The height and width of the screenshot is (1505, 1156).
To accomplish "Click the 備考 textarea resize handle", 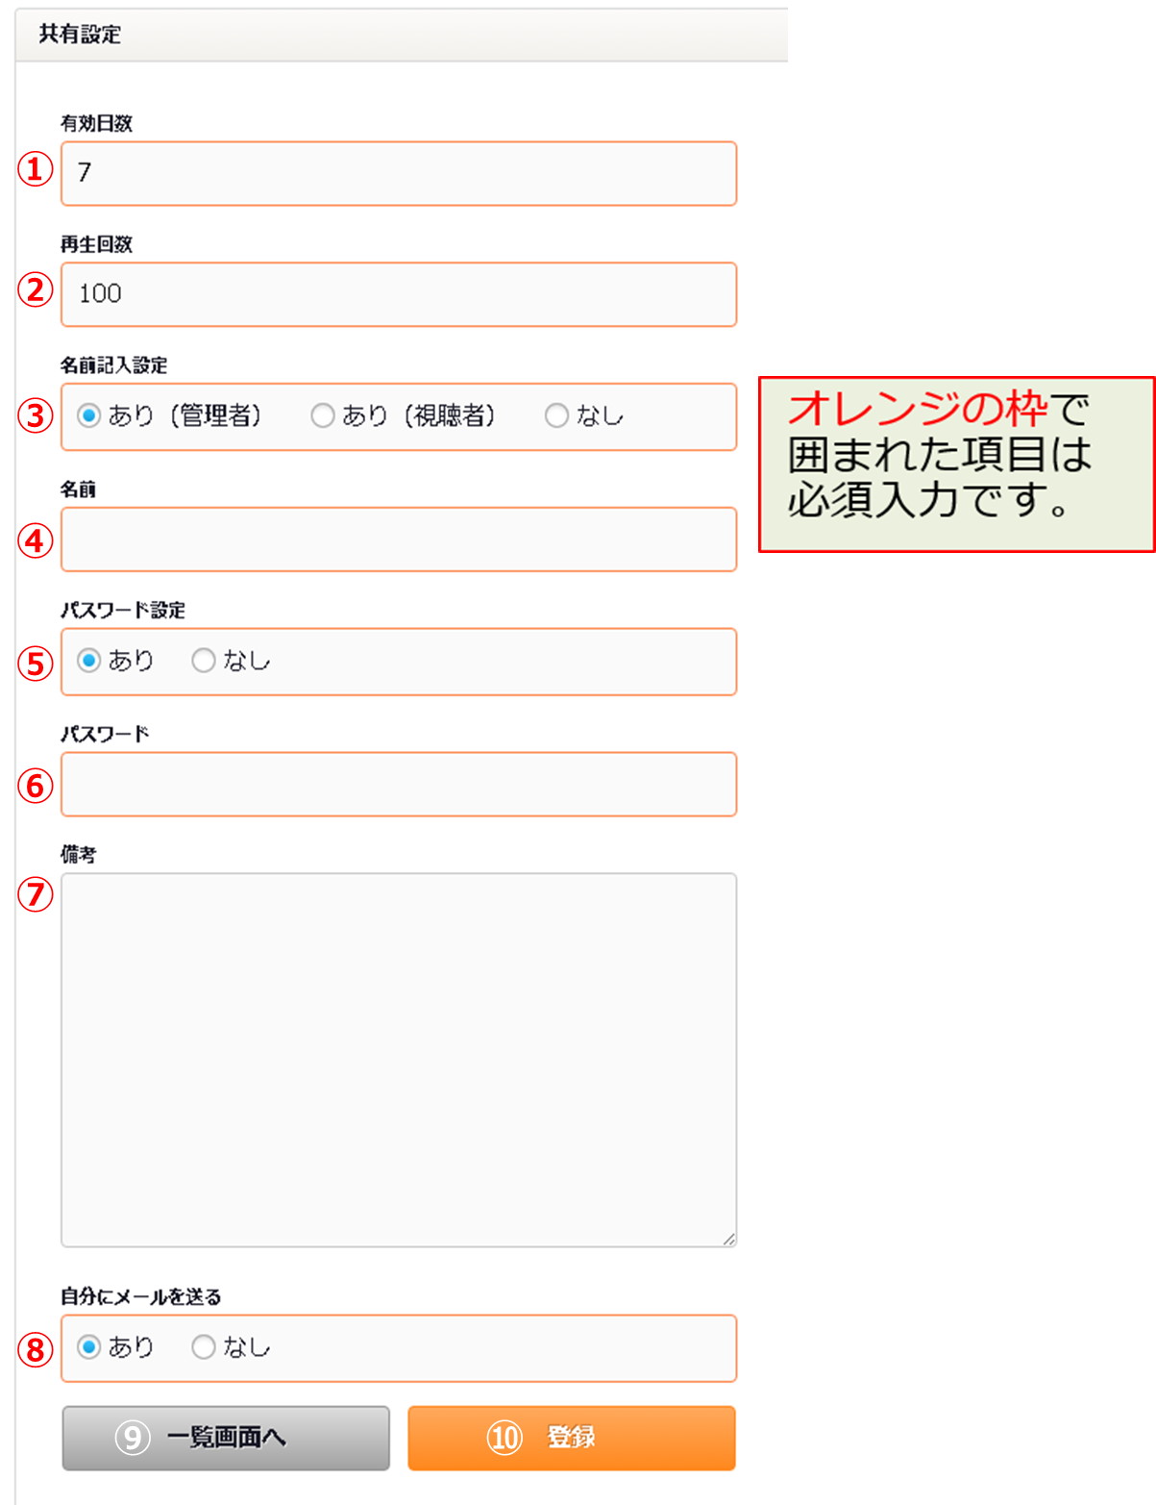I will click(729, 1240).
